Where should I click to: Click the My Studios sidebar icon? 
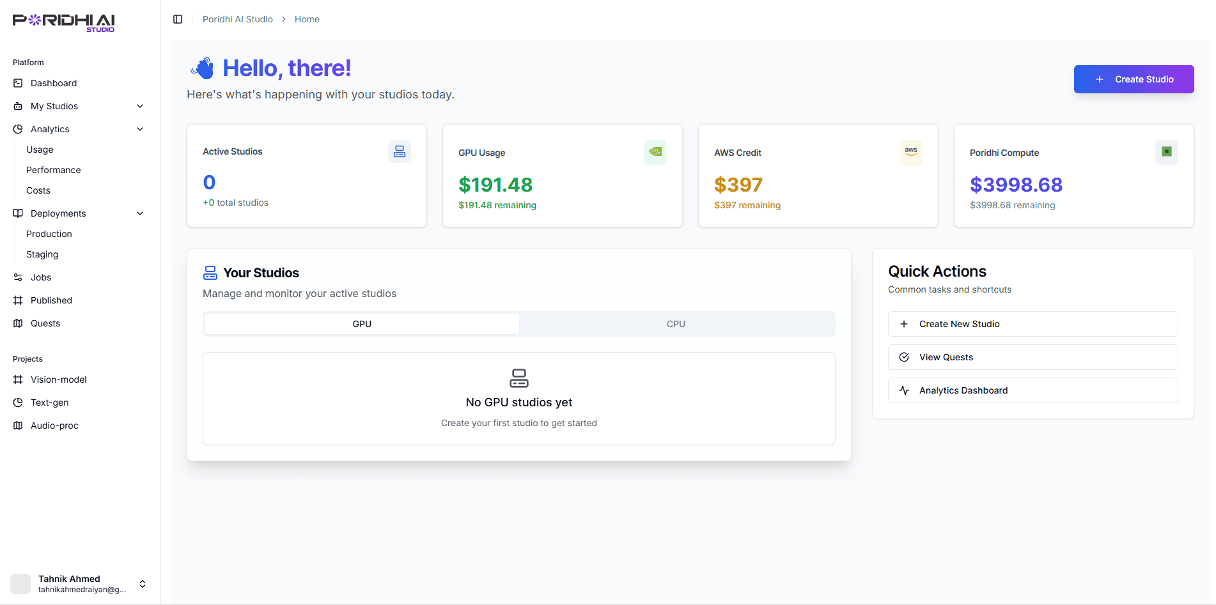[18, 106]
